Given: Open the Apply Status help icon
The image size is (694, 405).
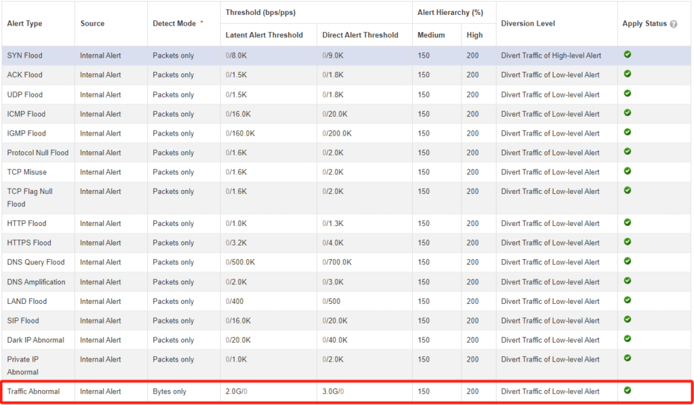Looking at the screenshot, I should (674, 22).
